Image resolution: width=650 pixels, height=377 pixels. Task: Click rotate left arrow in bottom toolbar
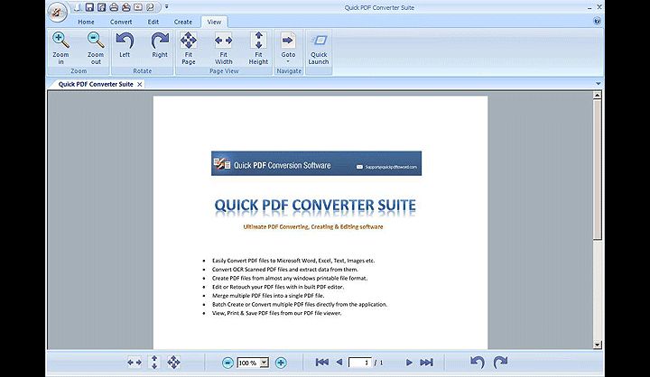(478, 363)
